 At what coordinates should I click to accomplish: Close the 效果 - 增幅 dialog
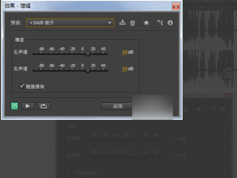coord(176,6)
